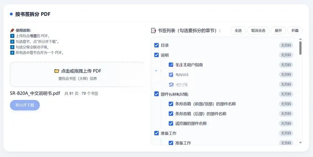Click the 按书签拆分 PDF title
The height and width of the screenshot is (157, 313).
click(33, 14)
